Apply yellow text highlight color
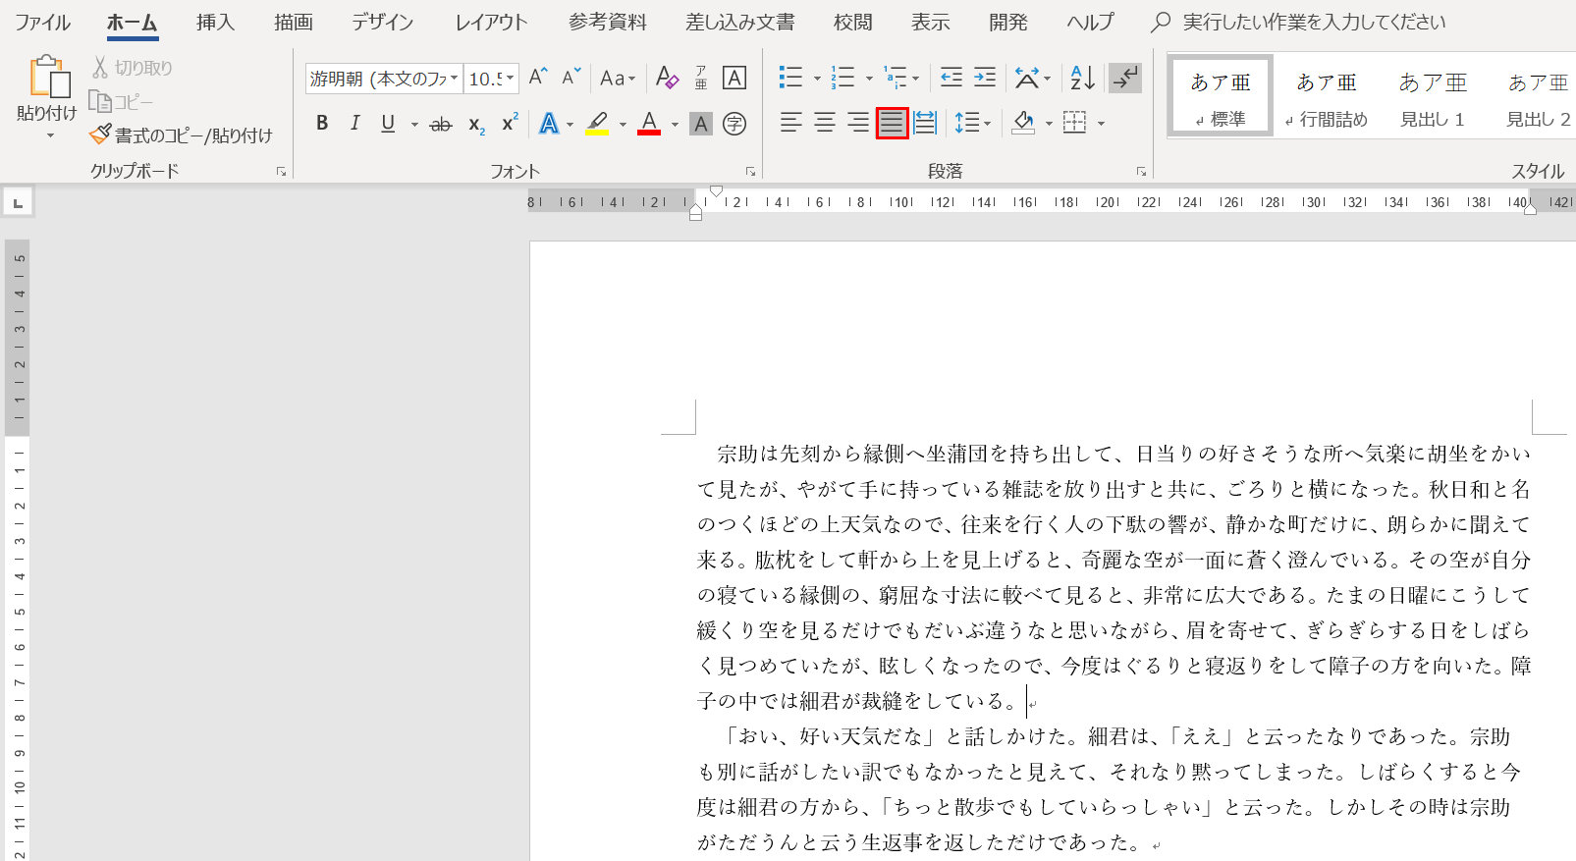 [x=597, y=124]
